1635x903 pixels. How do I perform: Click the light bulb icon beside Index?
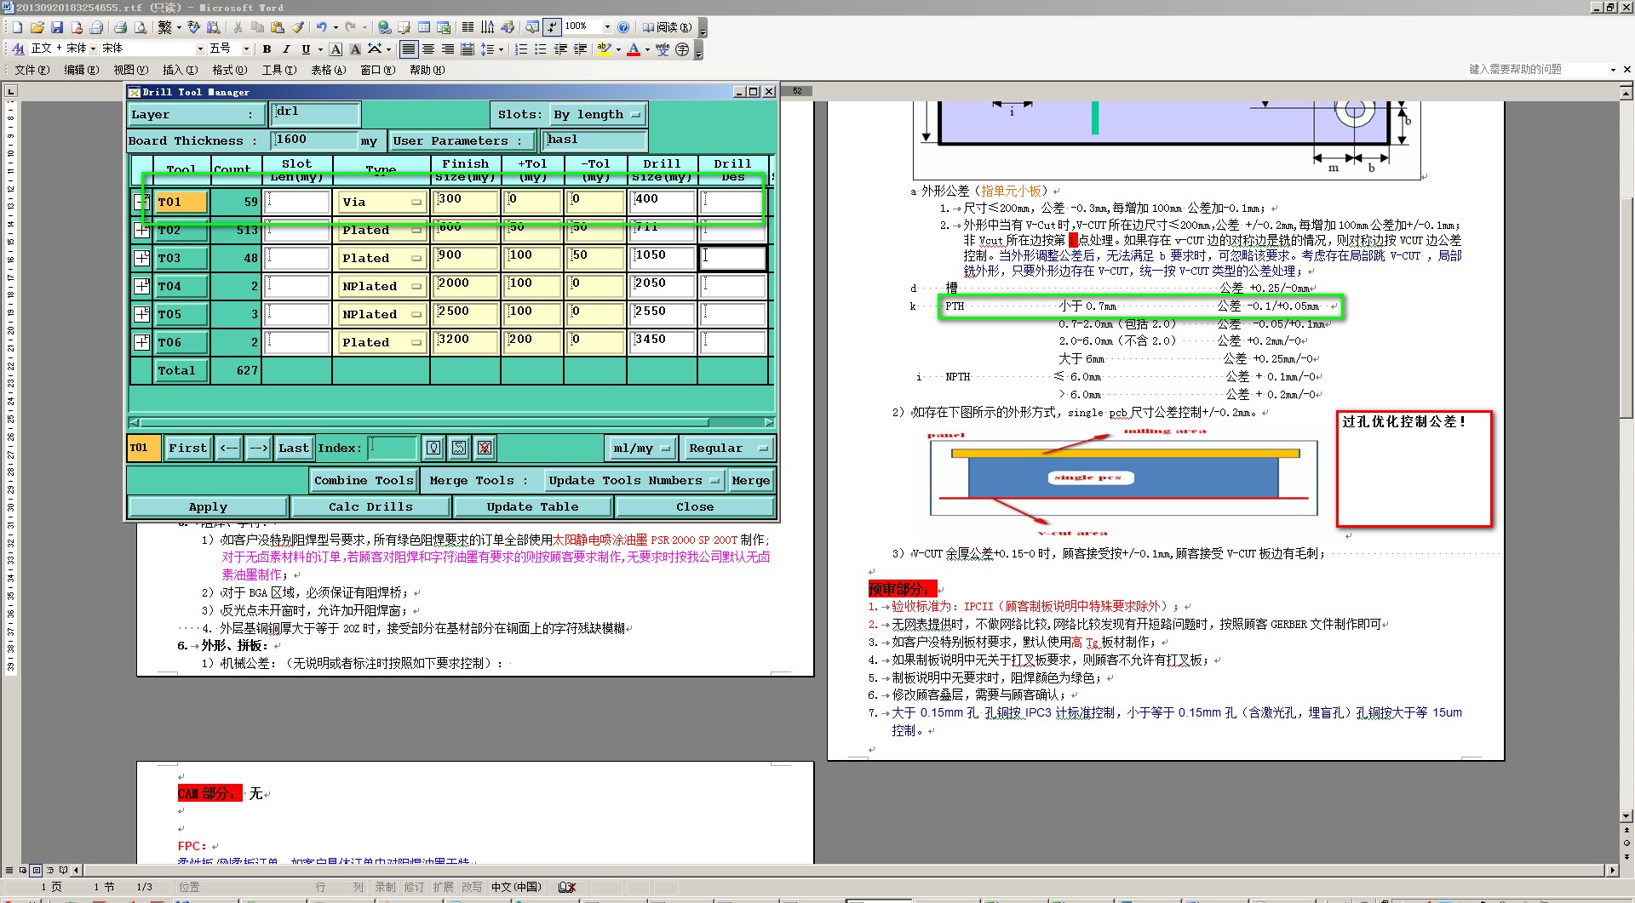(433, 448)
